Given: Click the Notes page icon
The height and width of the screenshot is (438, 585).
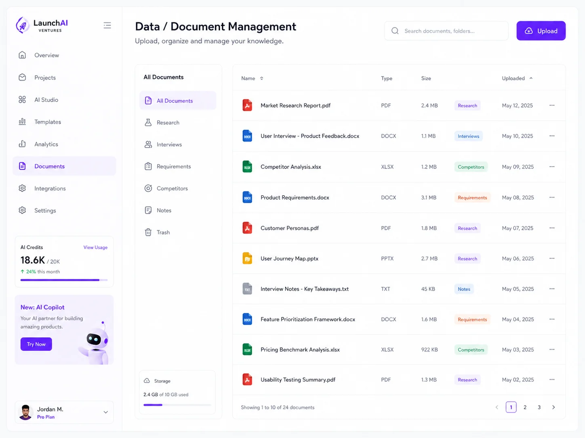Looking at the screenshot, I should tap(148, 210).
